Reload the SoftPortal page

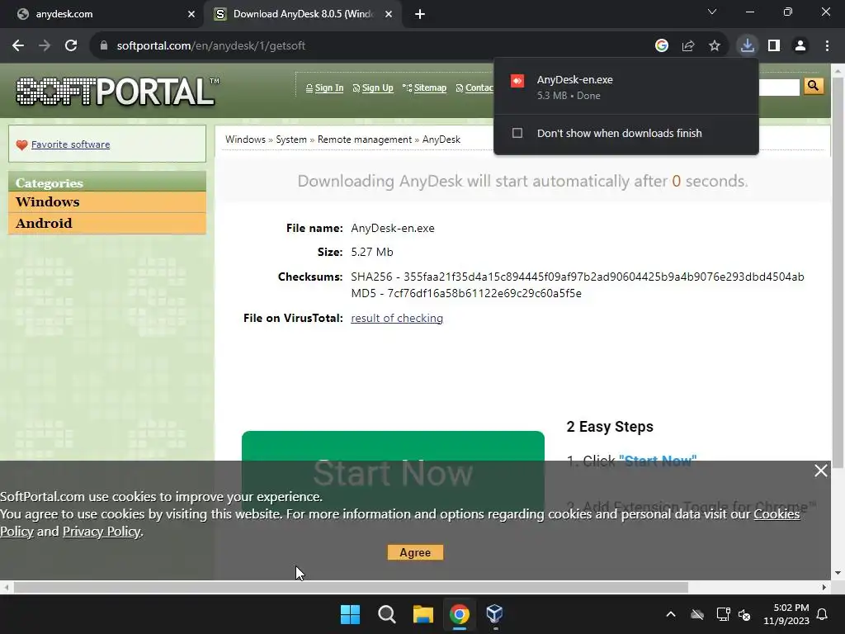pyautogui.click(x=71, y=46)
